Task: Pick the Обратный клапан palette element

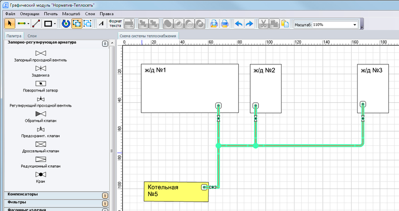Action: 40,114
